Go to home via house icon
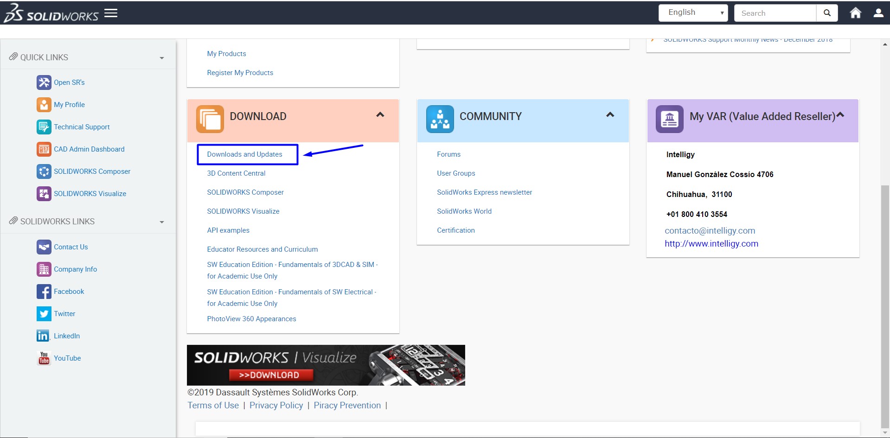The image size is (890, 438). point(855,13)
